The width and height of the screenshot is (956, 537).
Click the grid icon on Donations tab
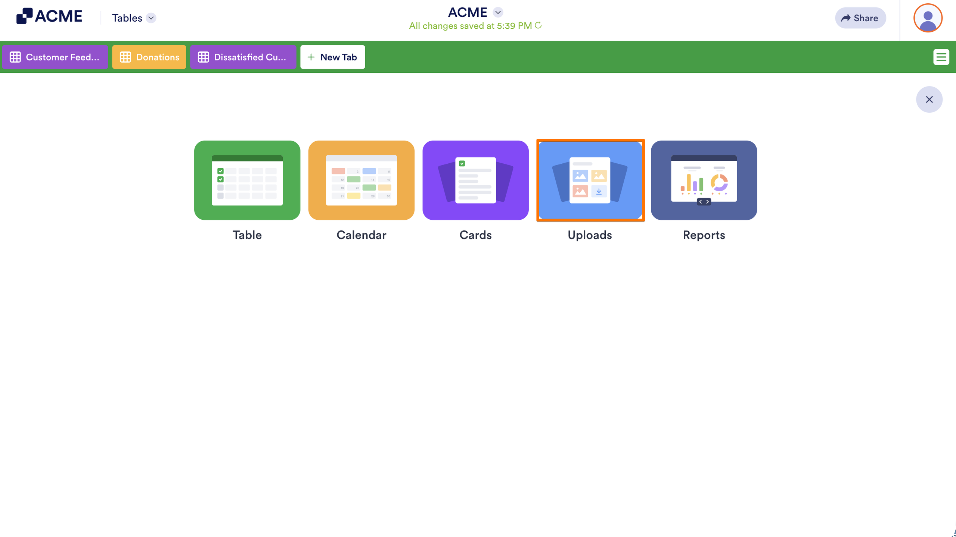point(125,57)
